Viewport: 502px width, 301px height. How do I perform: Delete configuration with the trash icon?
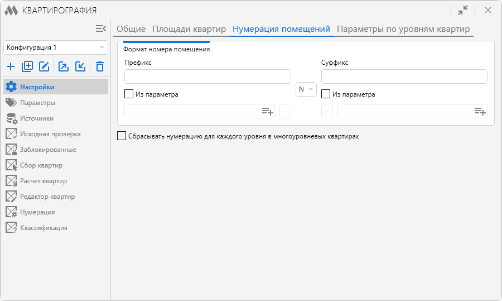click(100, 67)
